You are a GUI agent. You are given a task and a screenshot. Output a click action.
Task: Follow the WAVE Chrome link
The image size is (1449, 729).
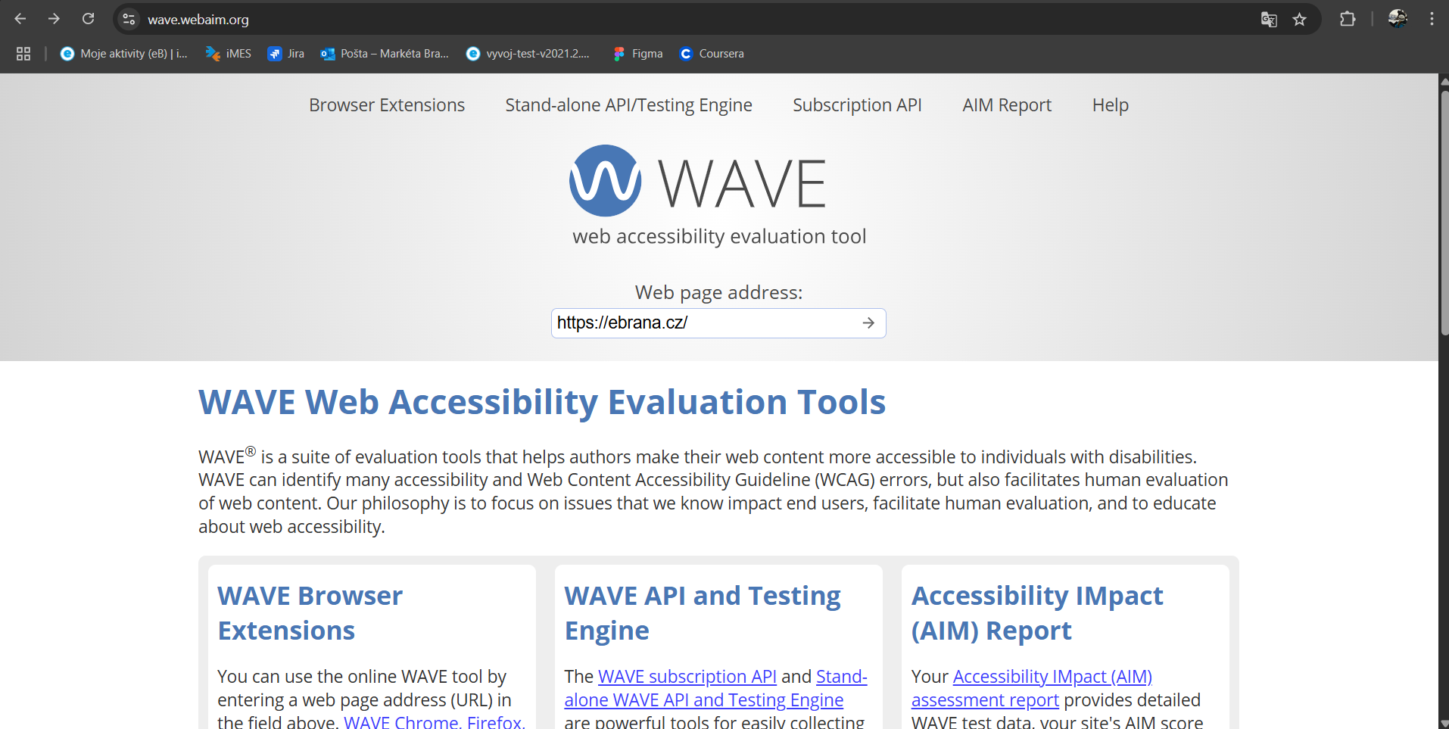pos(400,721)
